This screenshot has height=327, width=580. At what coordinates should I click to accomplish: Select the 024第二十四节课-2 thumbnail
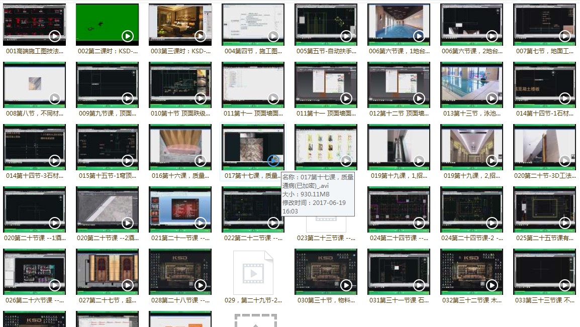point(472,209)
